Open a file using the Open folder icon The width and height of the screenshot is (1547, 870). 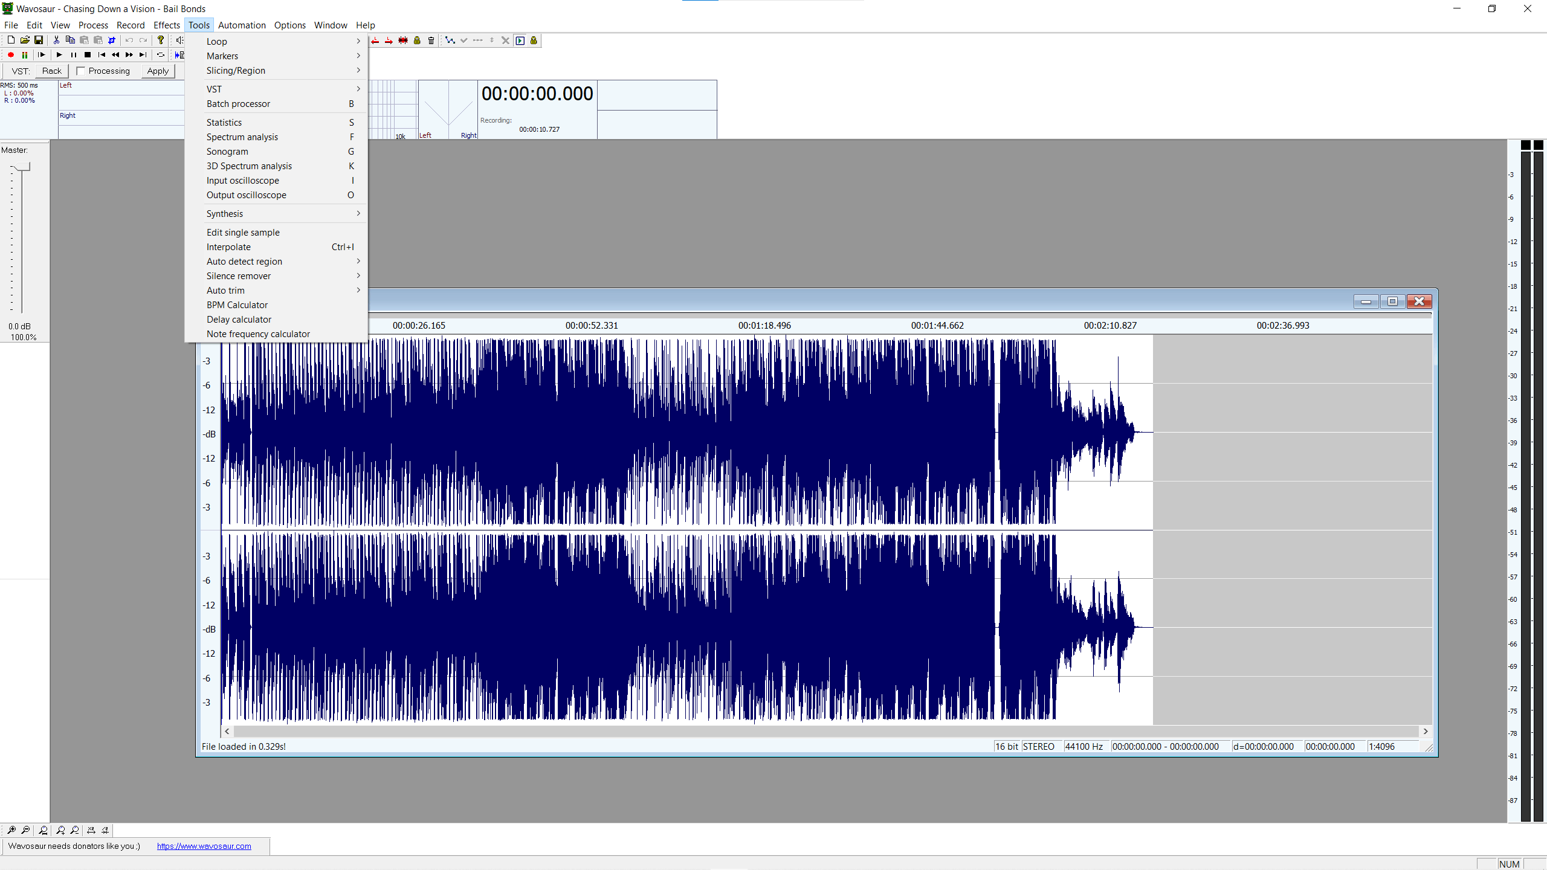tap(24, 40)
